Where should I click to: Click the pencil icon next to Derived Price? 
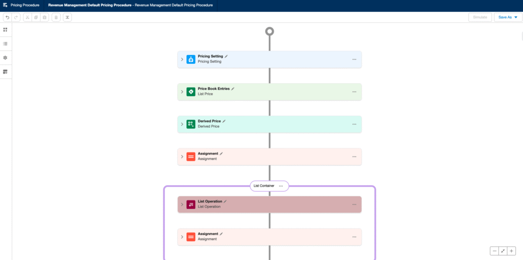pos(224,121)
